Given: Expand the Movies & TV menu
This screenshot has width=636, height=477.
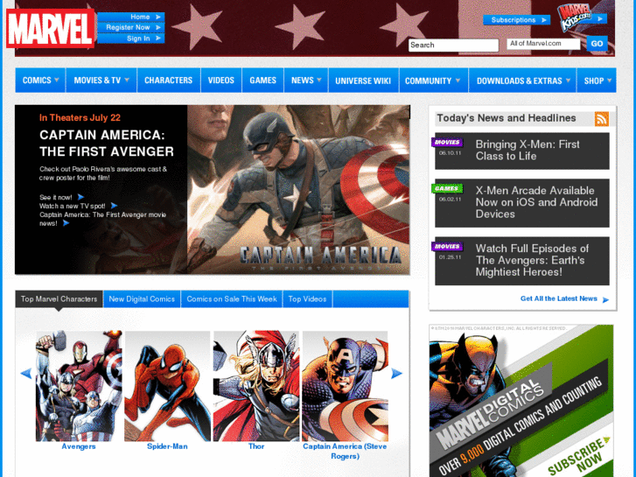Looking at the screenshot, I should (x=101, y=81).
